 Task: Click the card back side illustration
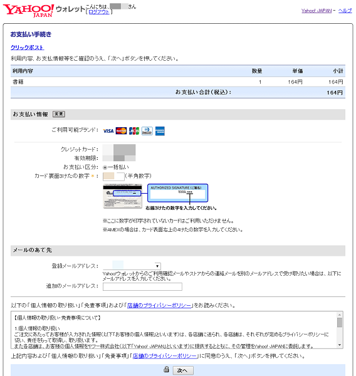(122, 196)
